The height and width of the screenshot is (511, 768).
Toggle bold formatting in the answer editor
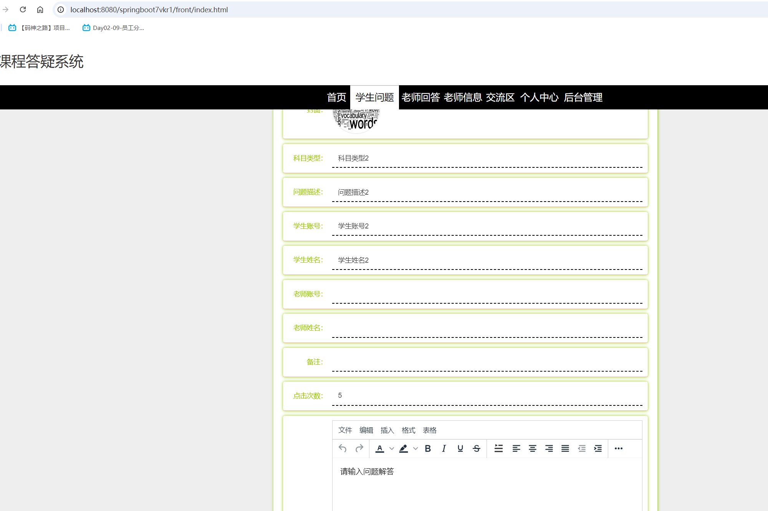[x=428, y=448]
